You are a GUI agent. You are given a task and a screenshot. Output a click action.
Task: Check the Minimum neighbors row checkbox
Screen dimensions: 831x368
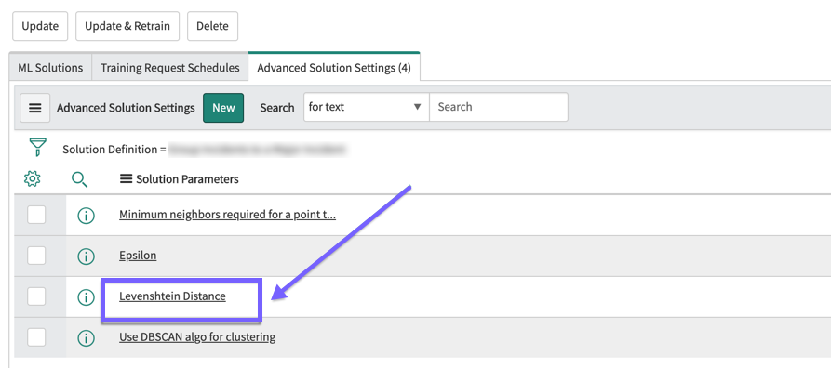[x=36, y=215]
